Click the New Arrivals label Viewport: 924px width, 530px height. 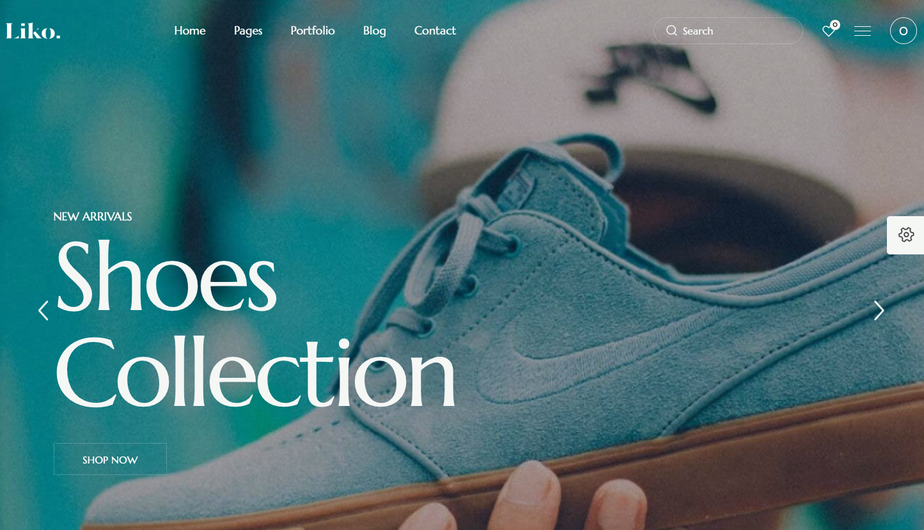tap(93, 217)
